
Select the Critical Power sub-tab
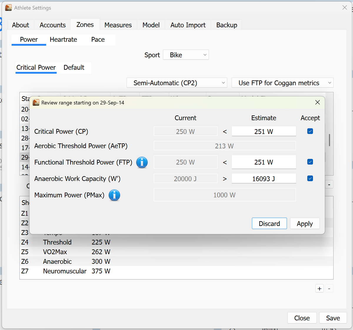[36, 67]
